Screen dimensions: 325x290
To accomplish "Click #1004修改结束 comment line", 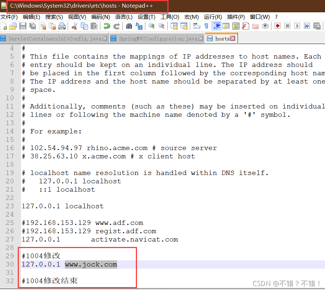I will 50,281.
